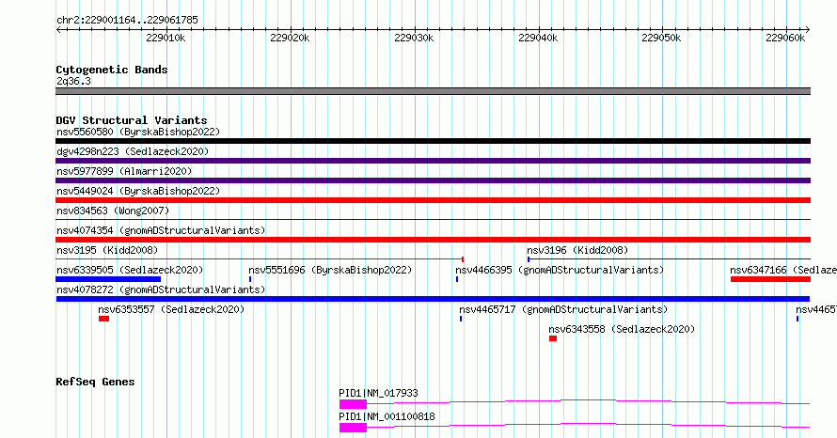
Task: Open PID1|NM_001100818 gene label
Action: pyautogui.click(x=387, y=416)
